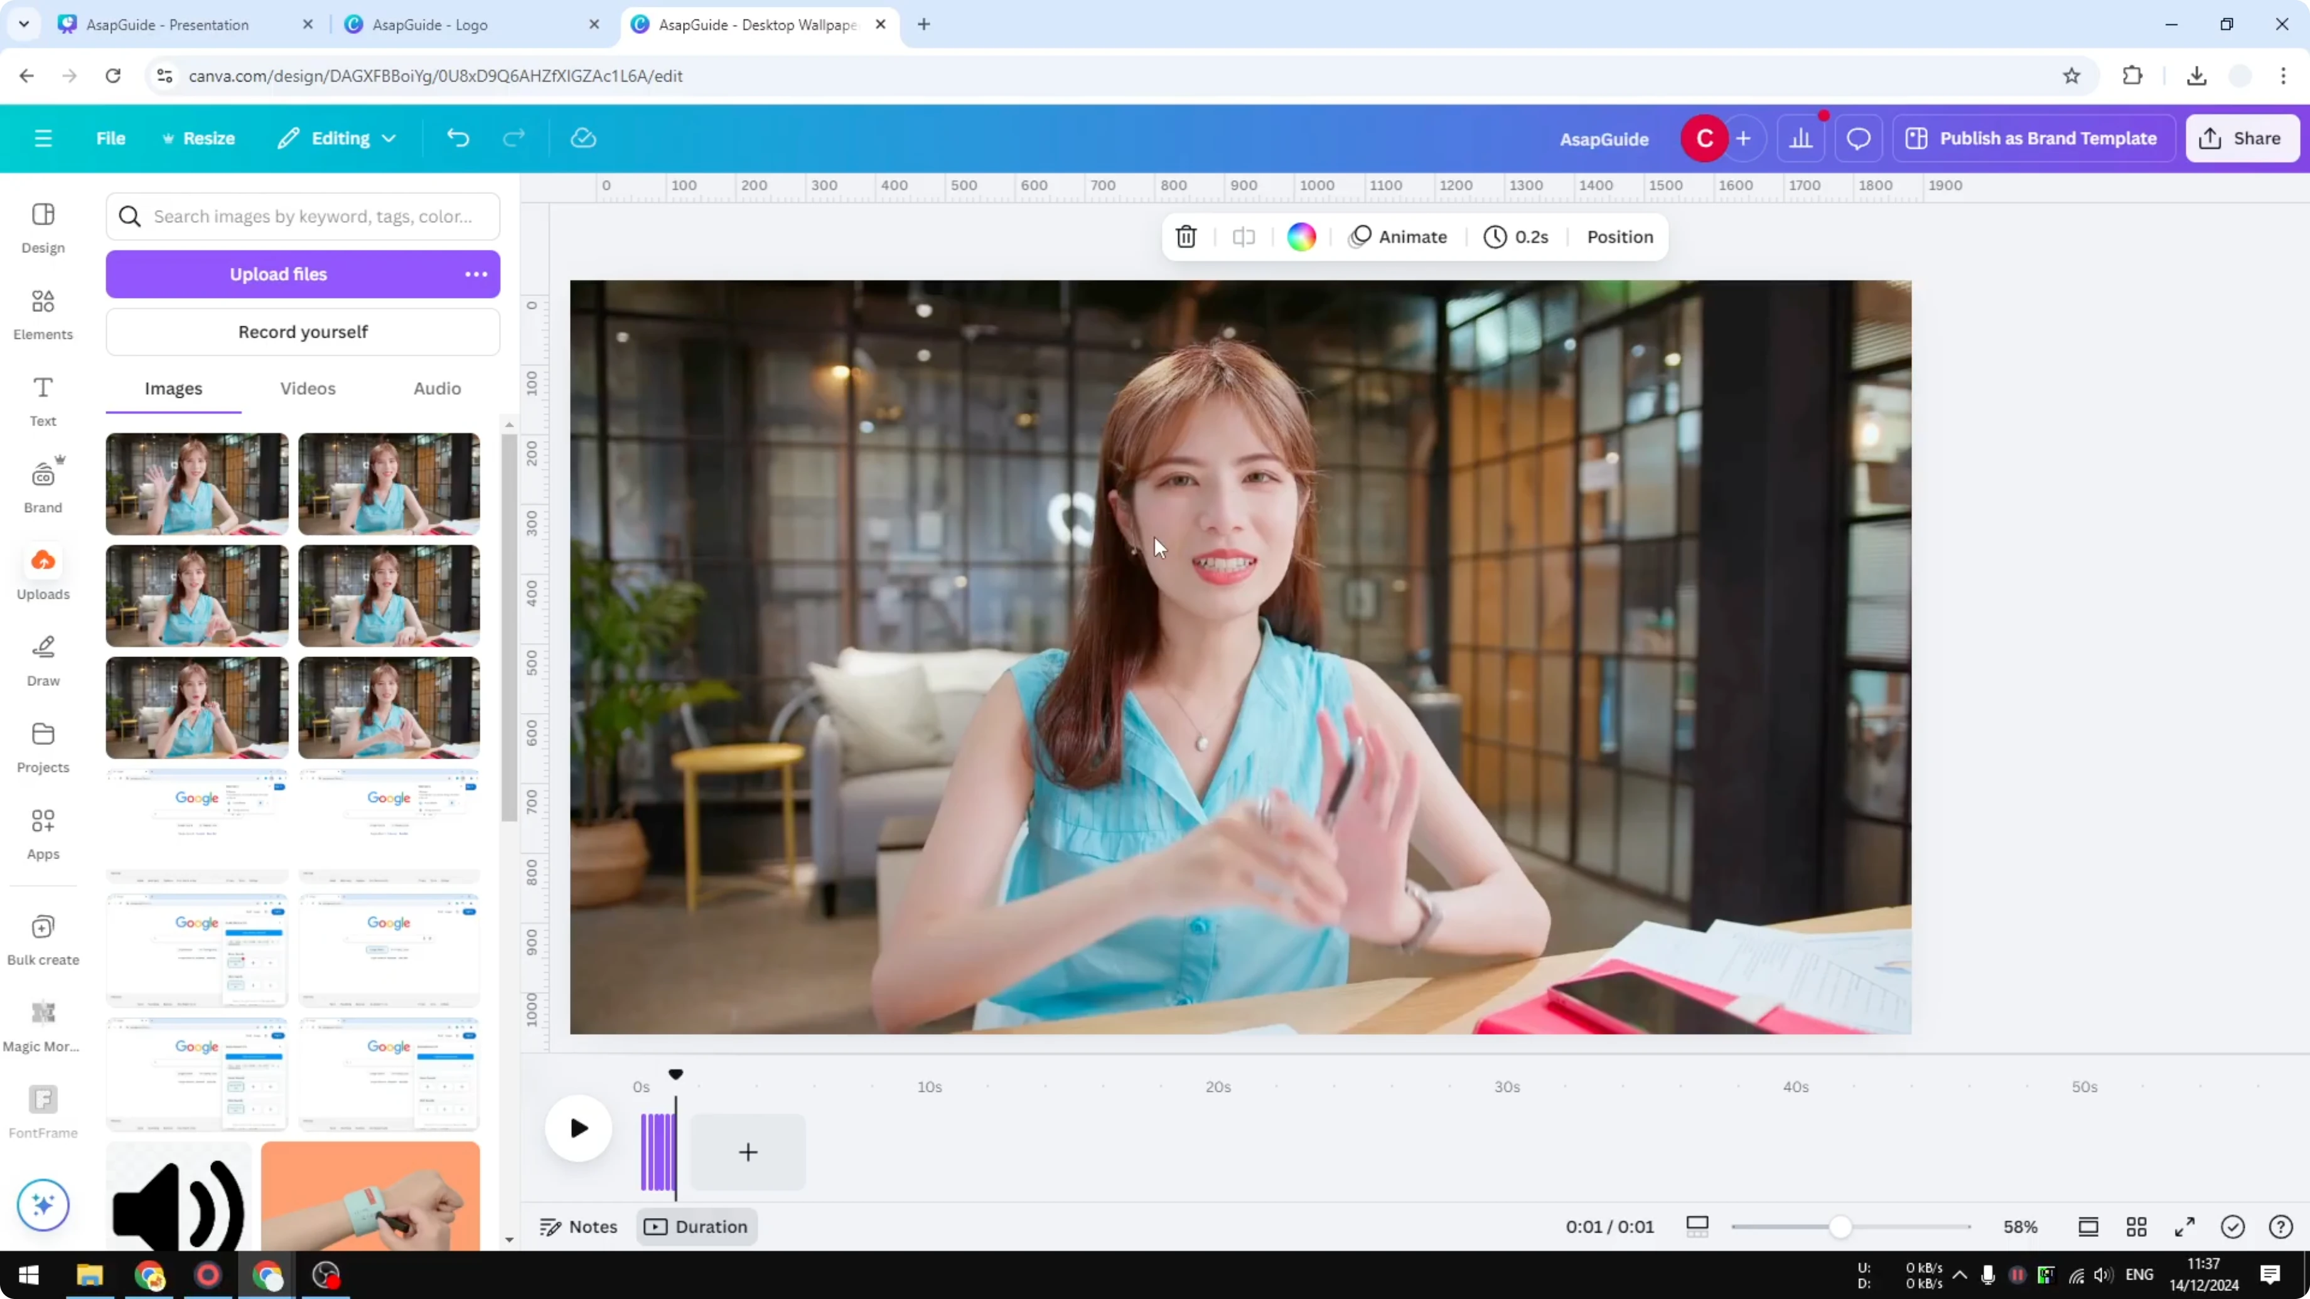Screen dimensions: 2310x1299
Task: Click Publish as Brand Template
Action: point(2033,139)
